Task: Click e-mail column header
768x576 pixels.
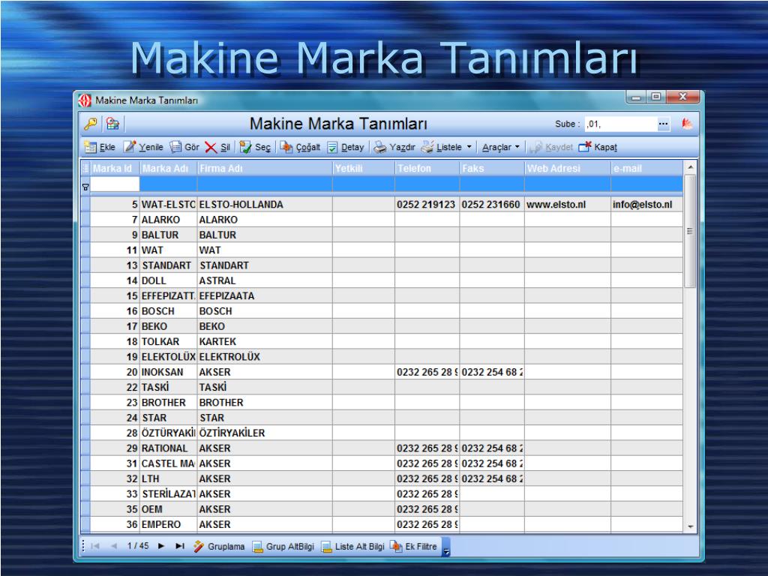Action: click(x=647, y=169)
